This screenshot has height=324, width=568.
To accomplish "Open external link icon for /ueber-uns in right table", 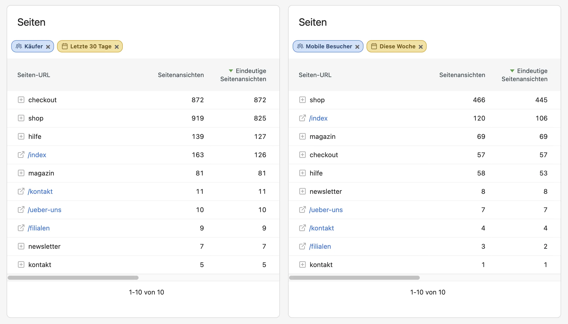I will [302, 209].
